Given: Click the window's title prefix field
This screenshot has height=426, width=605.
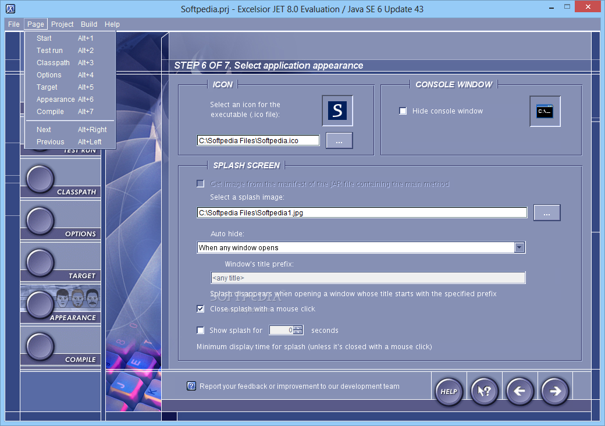Looking at the screenshot, I should click(368, 278).
